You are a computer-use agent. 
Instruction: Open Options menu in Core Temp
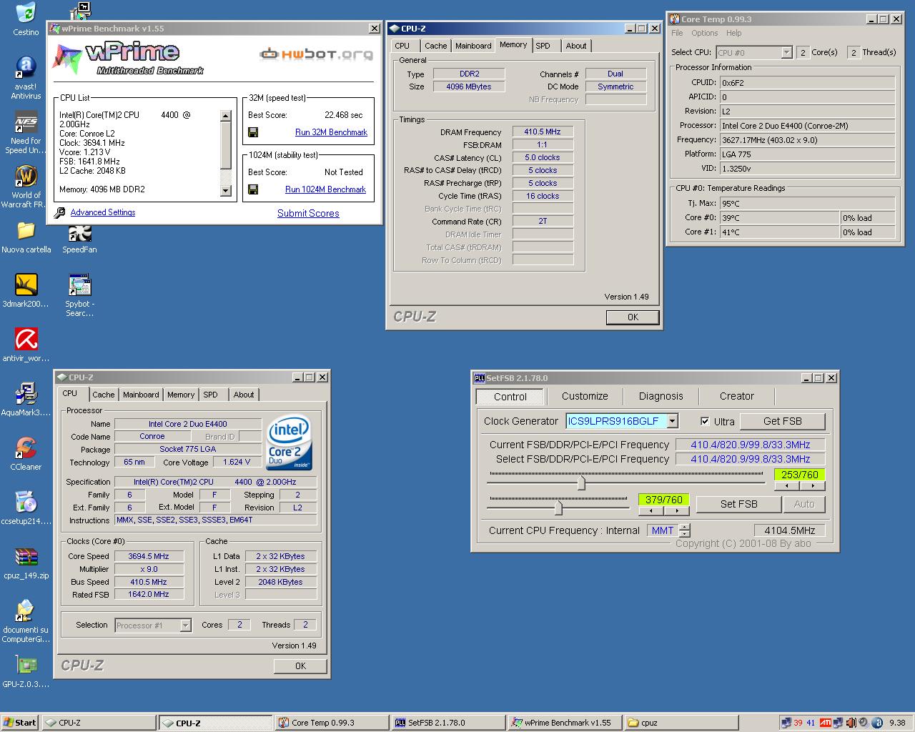click(704, 33)
